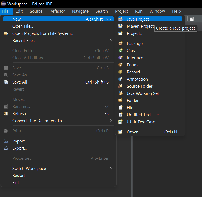Open the Refactor menu
The height and width of the screenshot is (197, 202).
tap(57, 11)
